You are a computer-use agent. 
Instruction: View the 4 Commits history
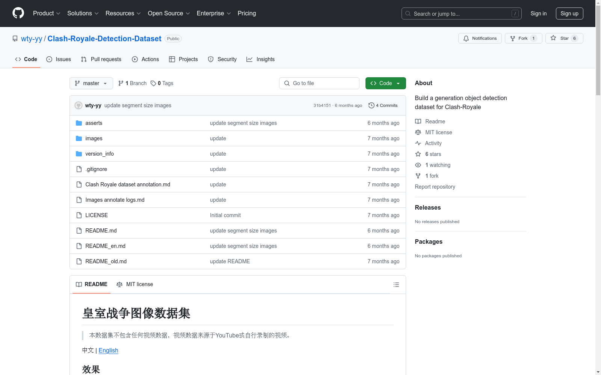point(383,105)
